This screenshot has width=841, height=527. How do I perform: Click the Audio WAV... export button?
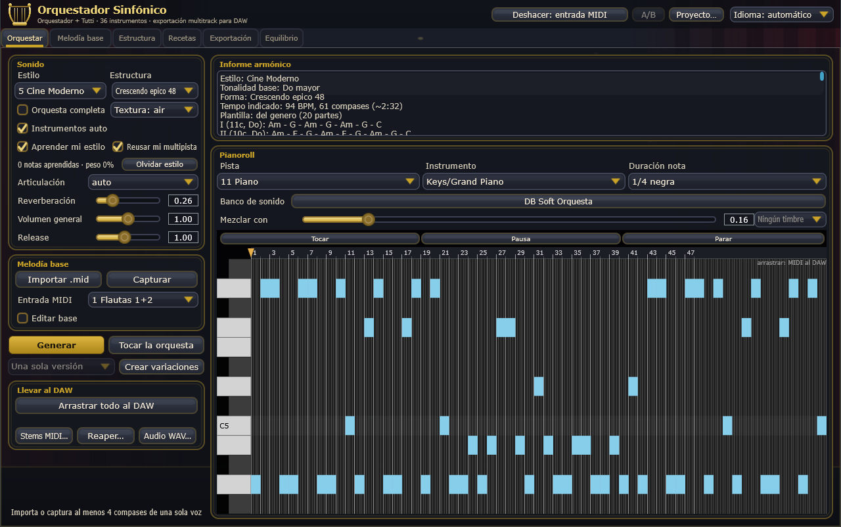tap(168, 436)
